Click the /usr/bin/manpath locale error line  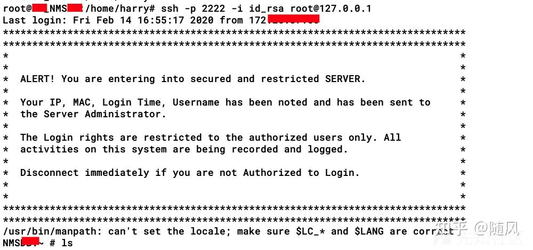pos(228,232)
